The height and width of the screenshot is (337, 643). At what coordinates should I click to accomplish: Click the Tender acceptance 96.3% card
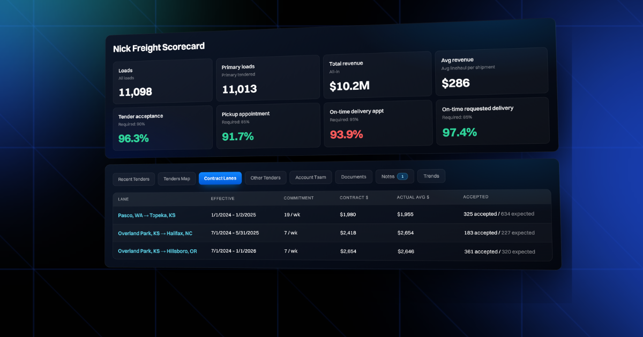(163, 128)
